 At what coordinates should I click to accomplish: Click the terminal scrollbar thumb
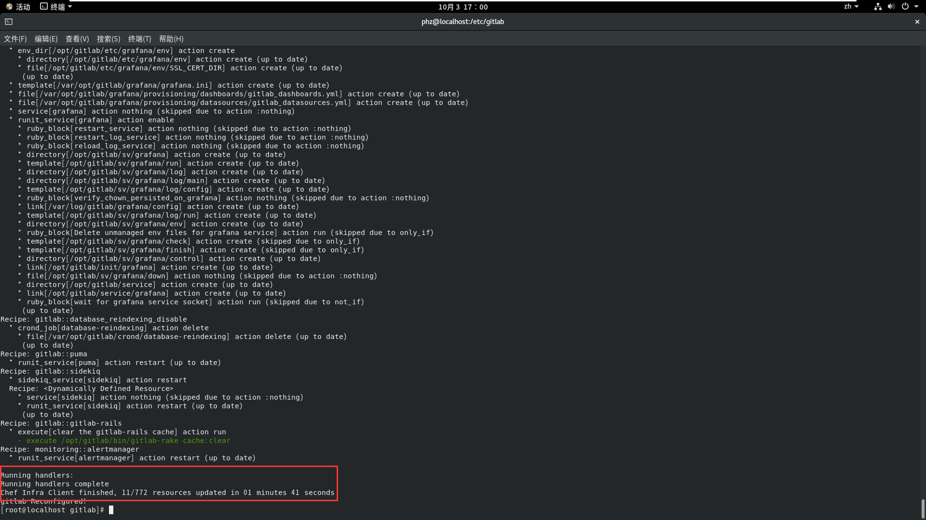pyautogui.click(x=923, y=508)
